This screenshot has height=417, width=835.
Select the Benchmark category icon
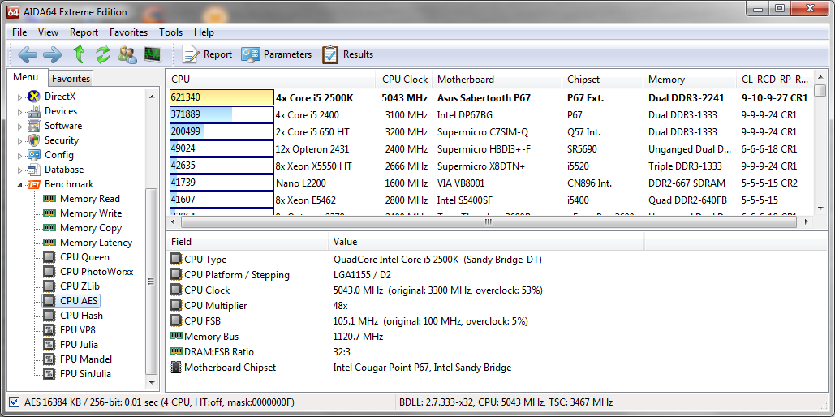coord(33,184)
